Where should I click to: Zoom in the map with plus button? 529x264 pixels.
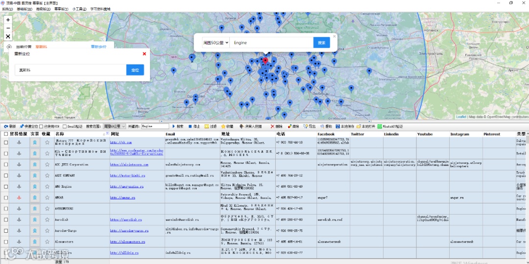point(8,20)
